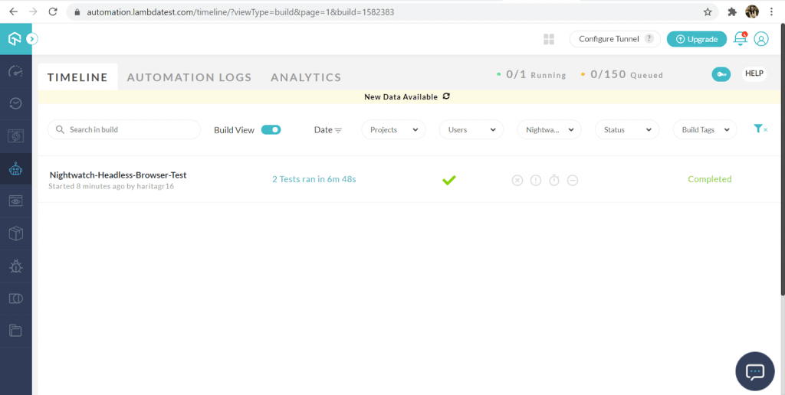Viewport: 785px width, 395px height.
Task: Open the Status dropdown
Action: click(x=627, y=129)
